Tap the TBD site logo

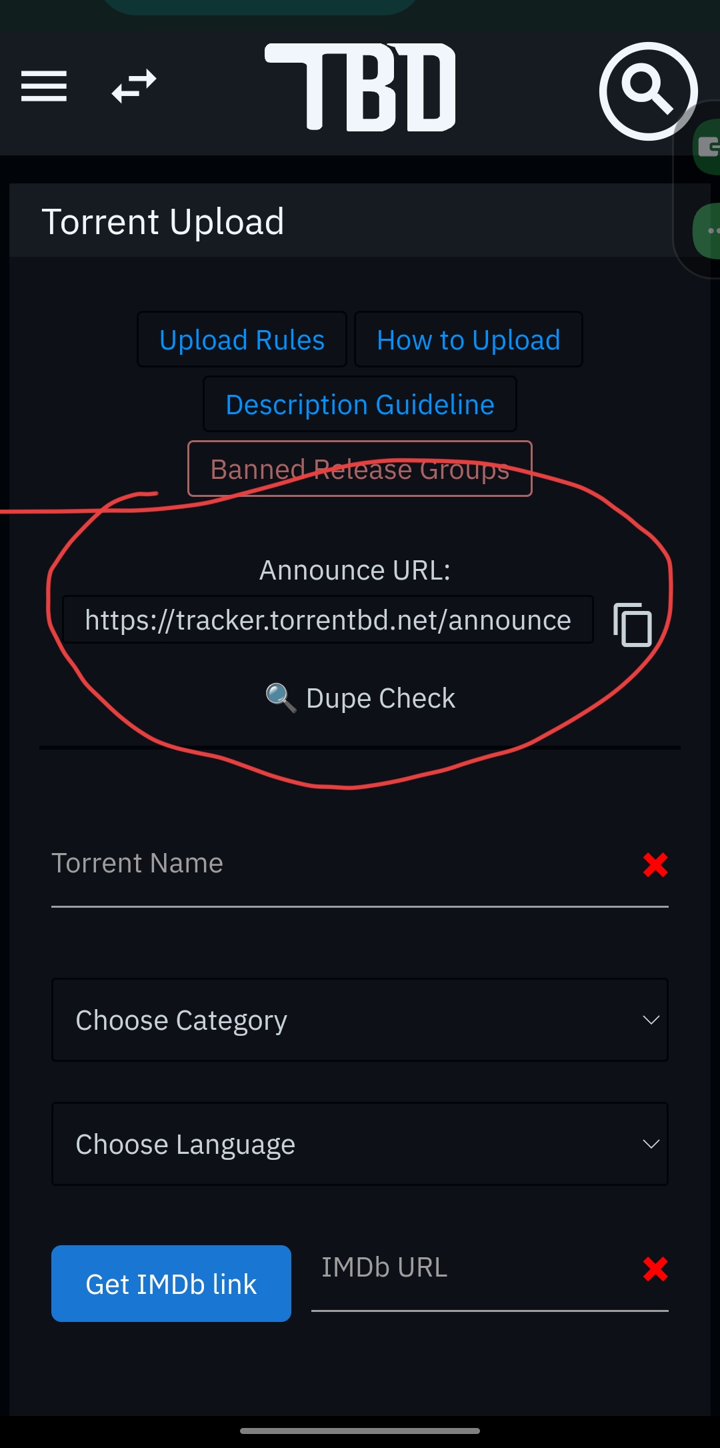[361, 87]
